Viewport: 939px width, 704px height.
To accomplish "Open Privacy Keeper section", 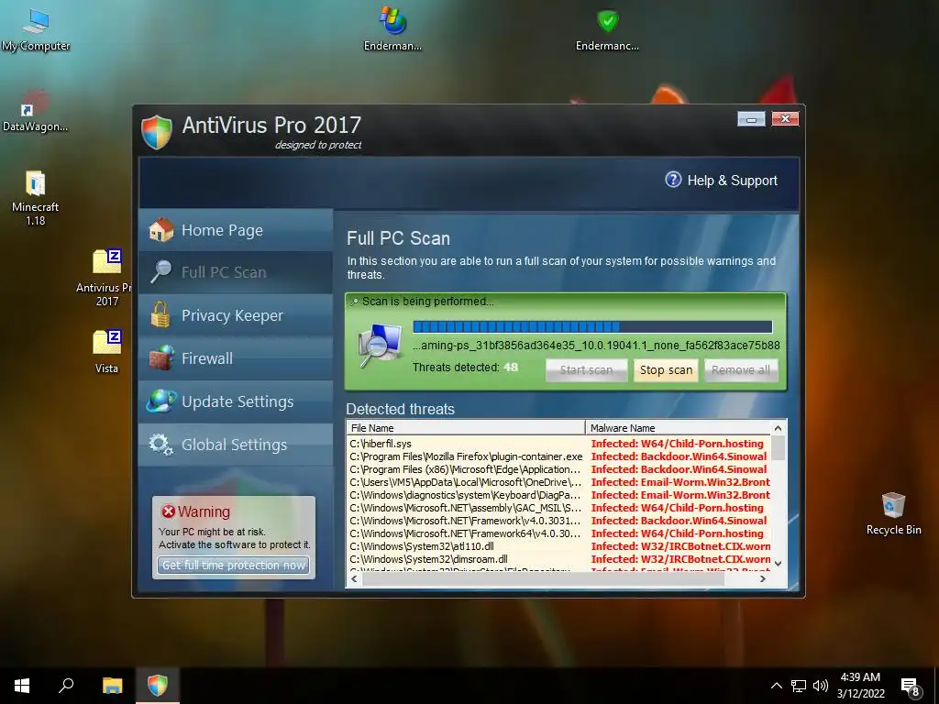I will 236,315.
